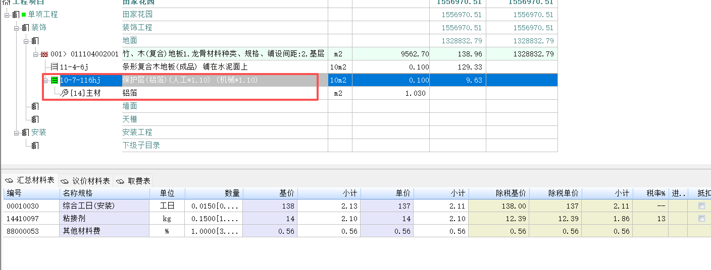Select the 安装 tree item
The height and width of the screenshot is (270, 711).
click(39, 132)
